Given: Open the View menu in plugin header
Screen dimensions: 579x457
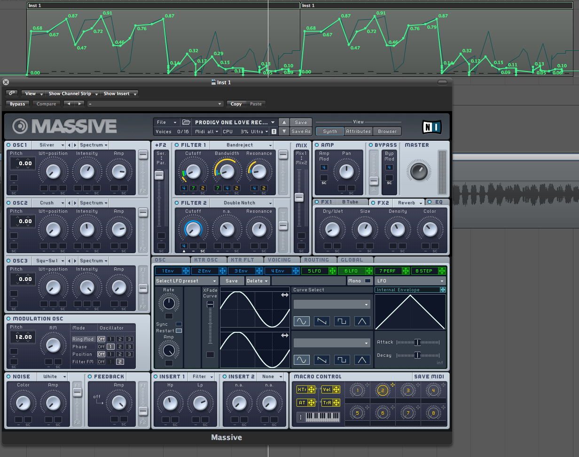Looking at the screenshot, I should point(33,94).
